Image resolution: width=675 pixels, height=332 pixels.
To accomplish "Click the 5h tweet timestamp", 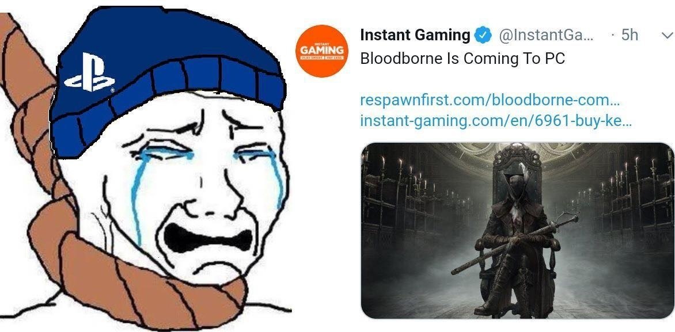I will (x=630, y=35).
